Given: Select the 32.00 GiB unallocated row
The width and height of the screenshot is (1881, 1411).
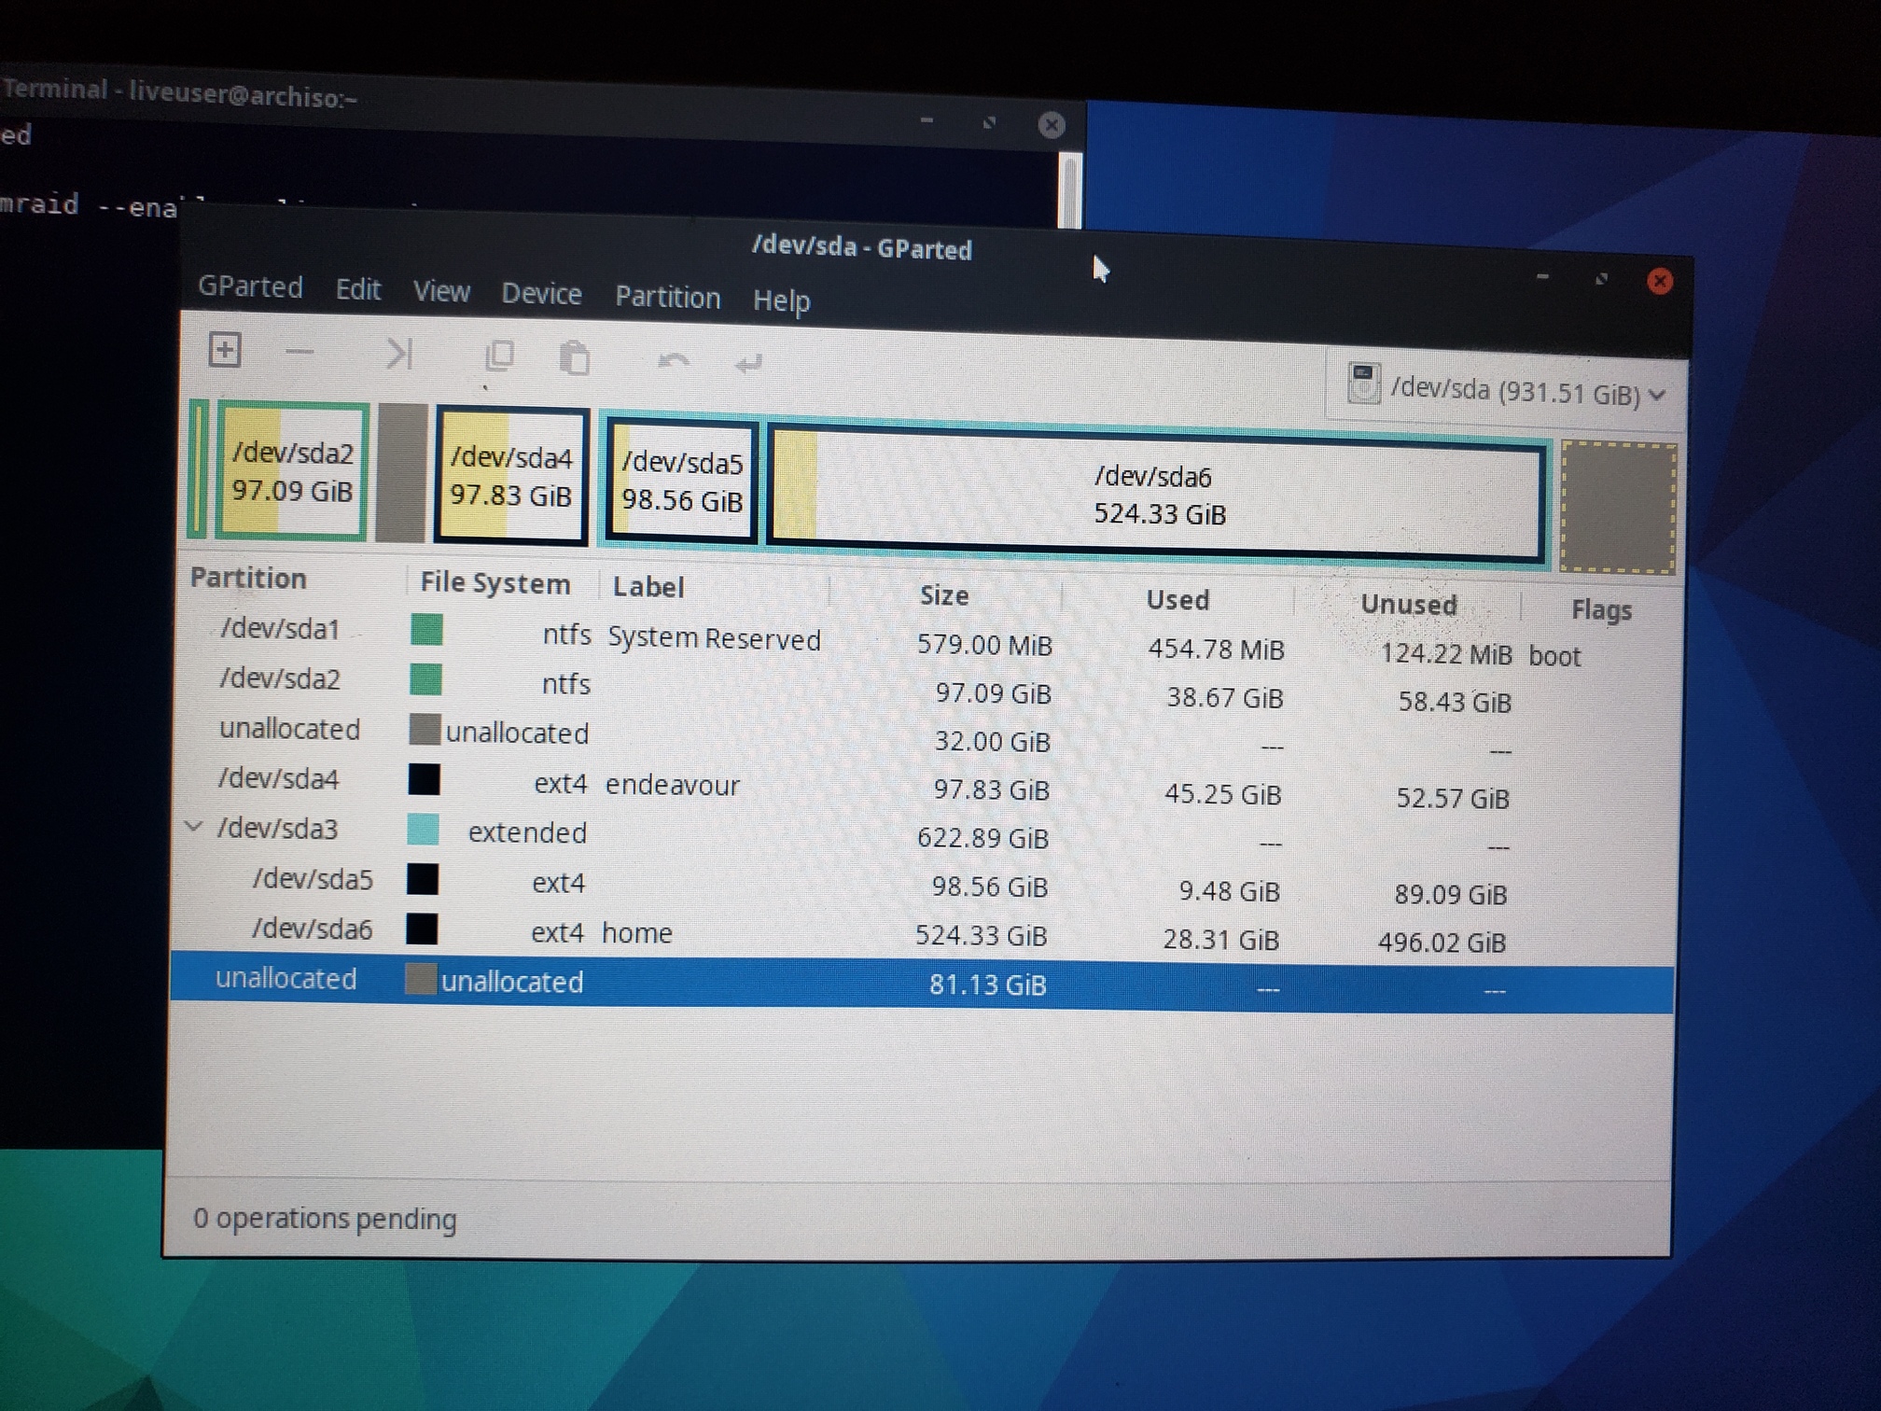Looking at the screenshot, I should pos(925,737).
